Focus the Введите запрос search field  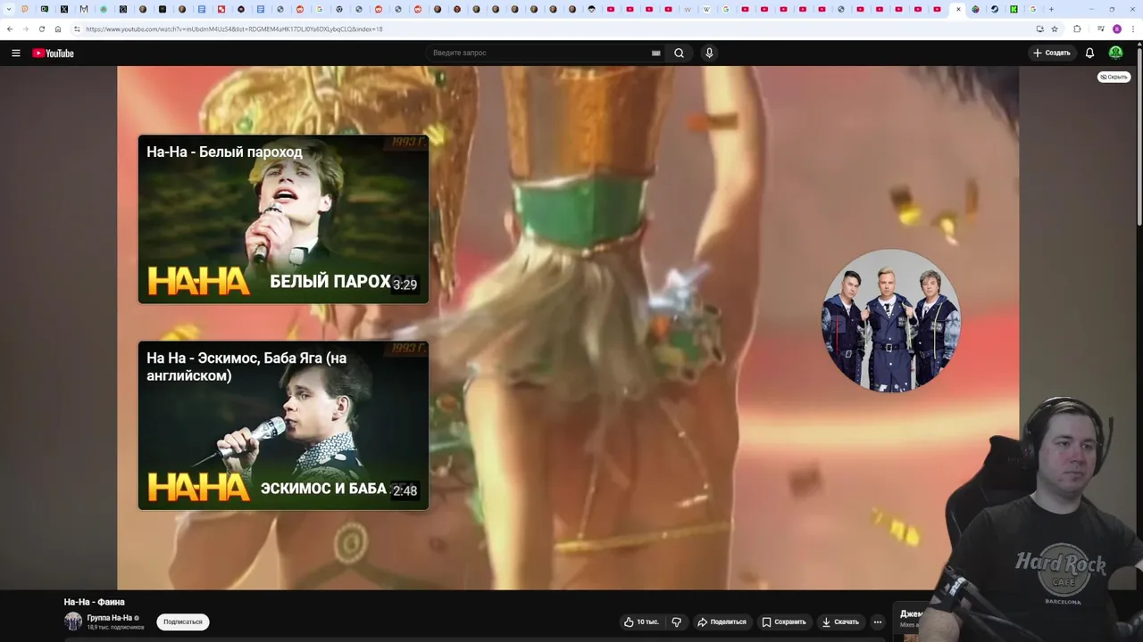(x=540, y=53)
